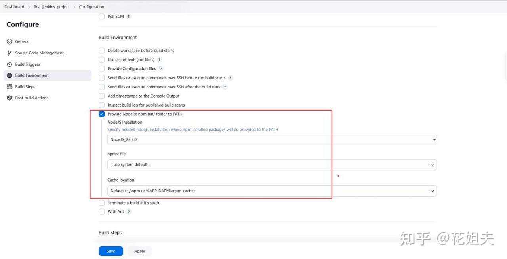
Task: Jump to Build Triggers section
Action: point(48,64)
